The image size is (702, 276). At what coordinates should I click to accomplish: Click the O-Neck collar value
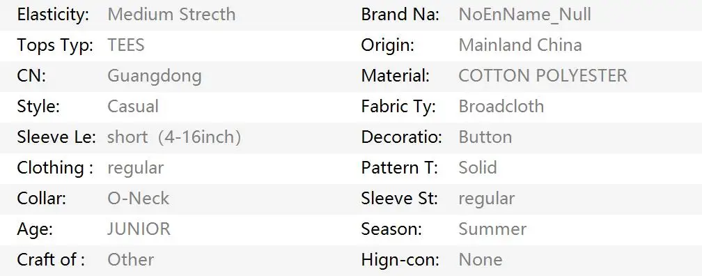coord(139,198)
